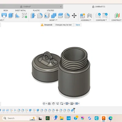This screenshot has width=122, height=122.
Task: Open the Get Help taskbar icon
Action: [x=76, y=118]
